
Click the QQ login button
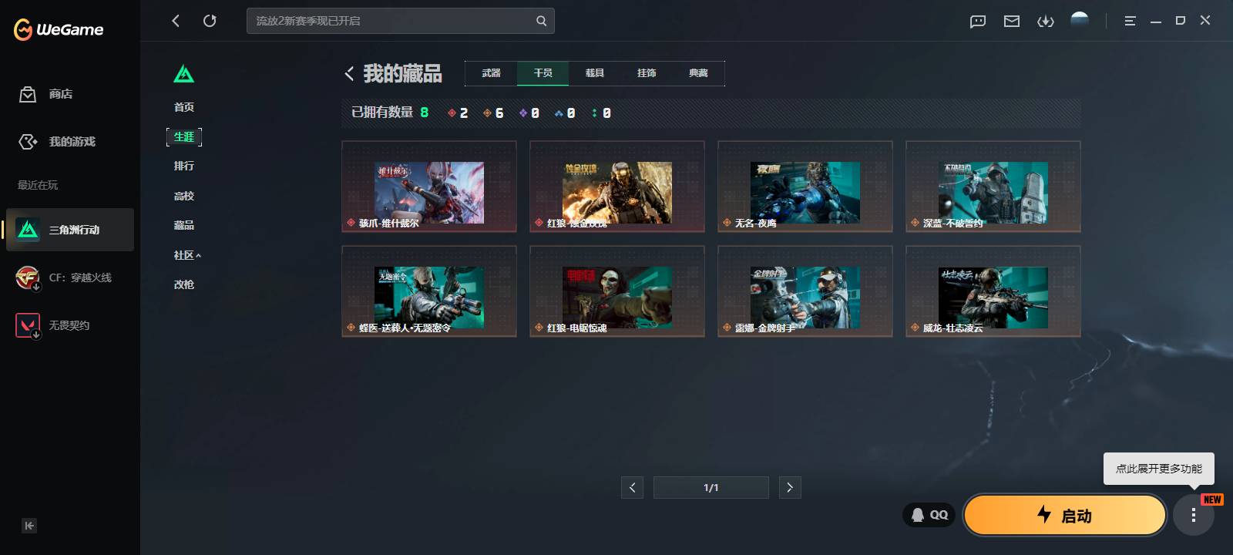(929, 515)
